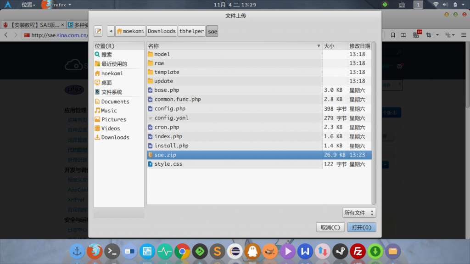Open Google Chrome from the dock
Viewport: 470px width, 264px height.
pyautogui.click(x=182, y=251)
